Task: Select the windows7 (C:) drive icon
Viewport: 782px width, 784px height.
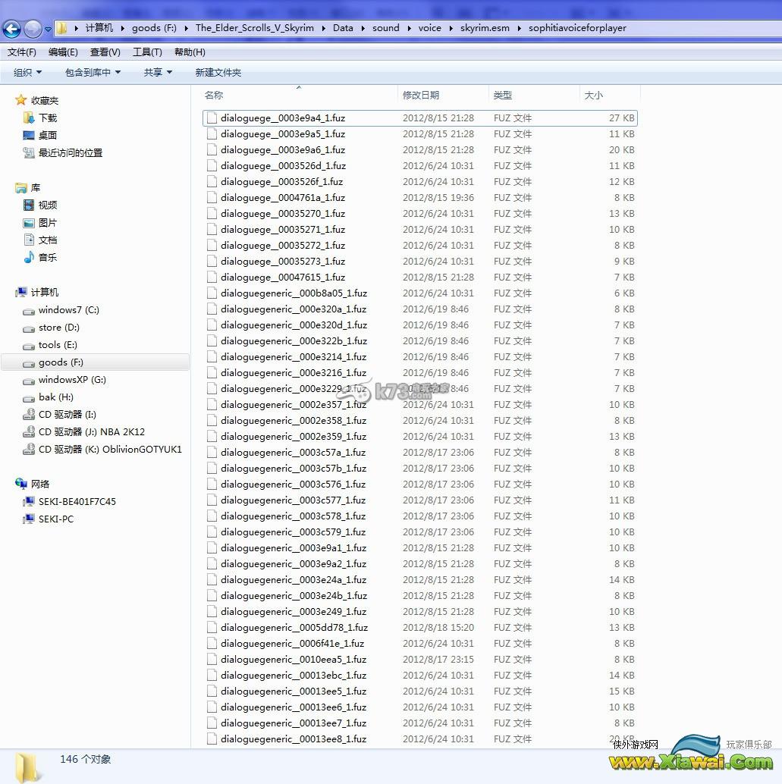Action: pyautogui.click(x=29, y=311)
